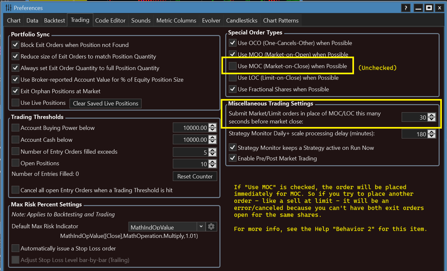The image size is (447, 271).
Task: Expand the Default Max Risk Indicator dropdown
Action: click(201, 227)
